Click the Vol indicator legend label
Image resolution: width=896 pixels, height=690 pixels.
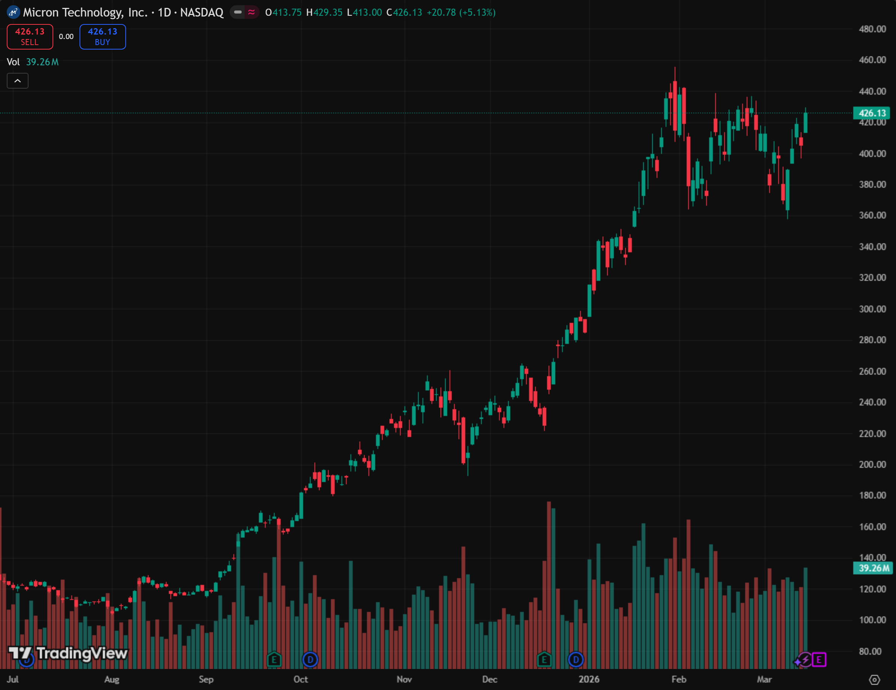[13, 62]
